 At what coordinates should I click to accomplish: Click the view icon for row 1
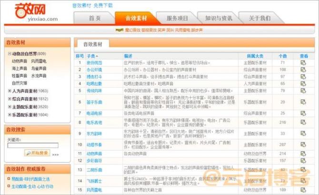pyautogui.click(x=303, y=62)
